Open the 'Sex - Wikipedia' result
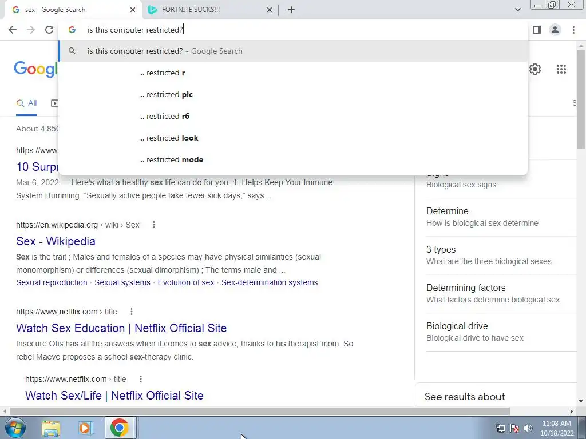This screenshot has height=439, width=586. pyautogui.click(x=56, y=241)
